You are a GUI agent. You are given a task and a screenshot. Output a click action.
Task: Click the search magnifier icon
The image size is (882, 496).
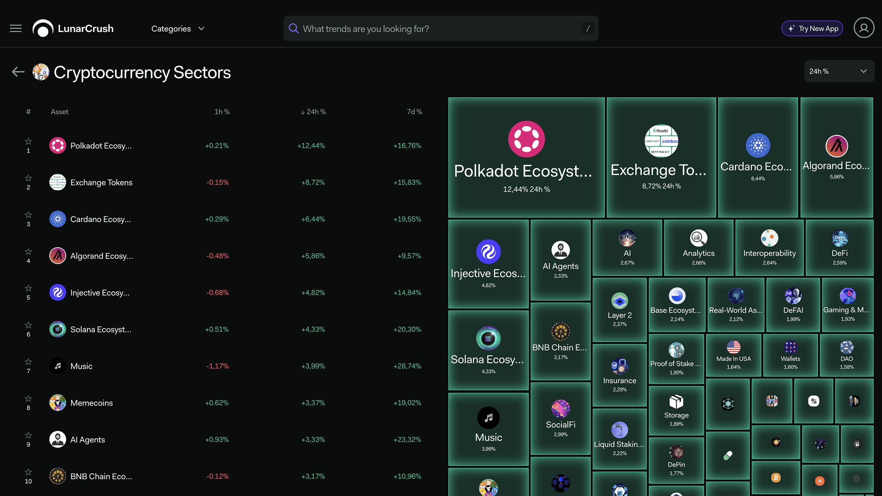pos(293,28)
